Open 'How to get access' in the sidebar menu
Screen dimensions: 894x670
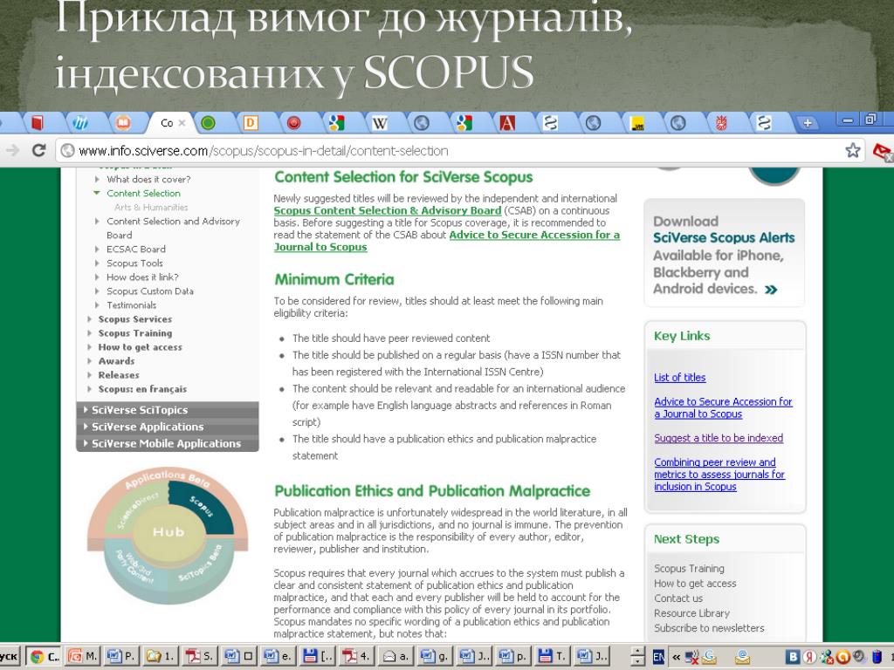pos(141,347)
